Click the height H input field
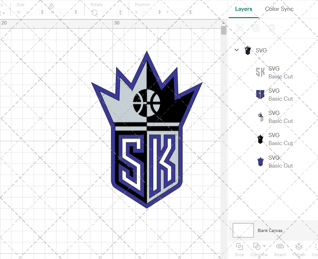This screenshot has height=259, width=318. pos(65,12)
